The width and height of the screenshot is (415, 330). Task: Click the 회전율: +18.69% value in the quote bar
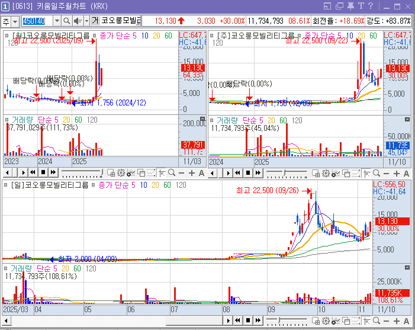(338, 21)
